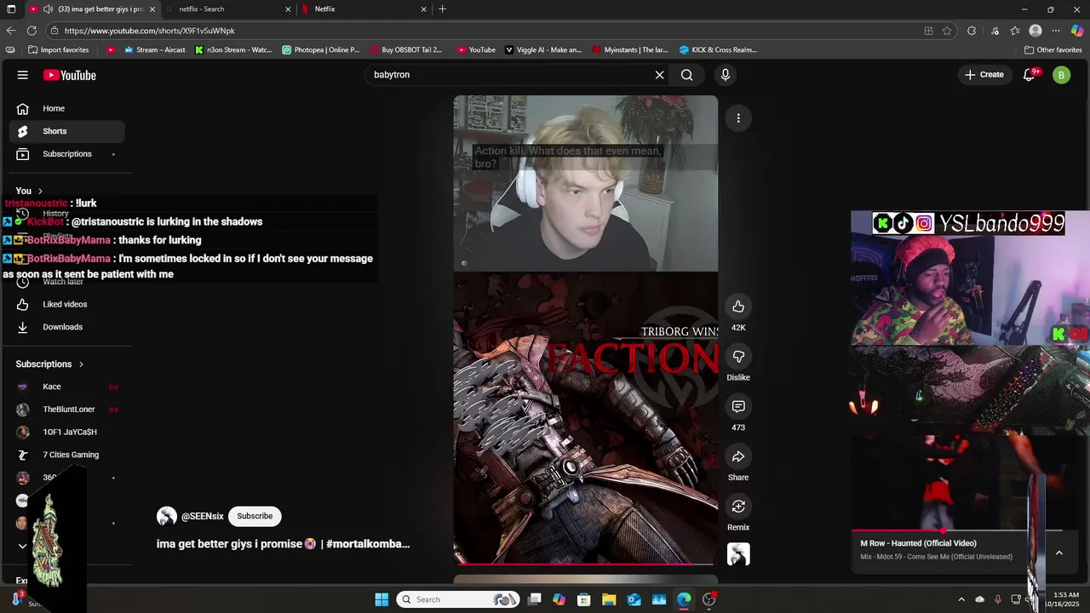Switch to the netflix - Search tab

pyautogui.click(x=227, y=9)
